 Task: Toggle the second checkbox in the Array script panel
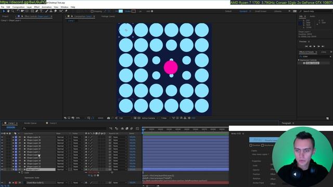[x=263, y=145]
